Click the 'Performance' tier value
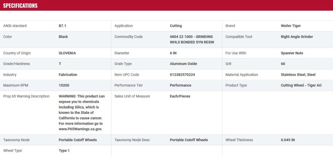Viewport: 333px width, 156px height. (181, 85)
